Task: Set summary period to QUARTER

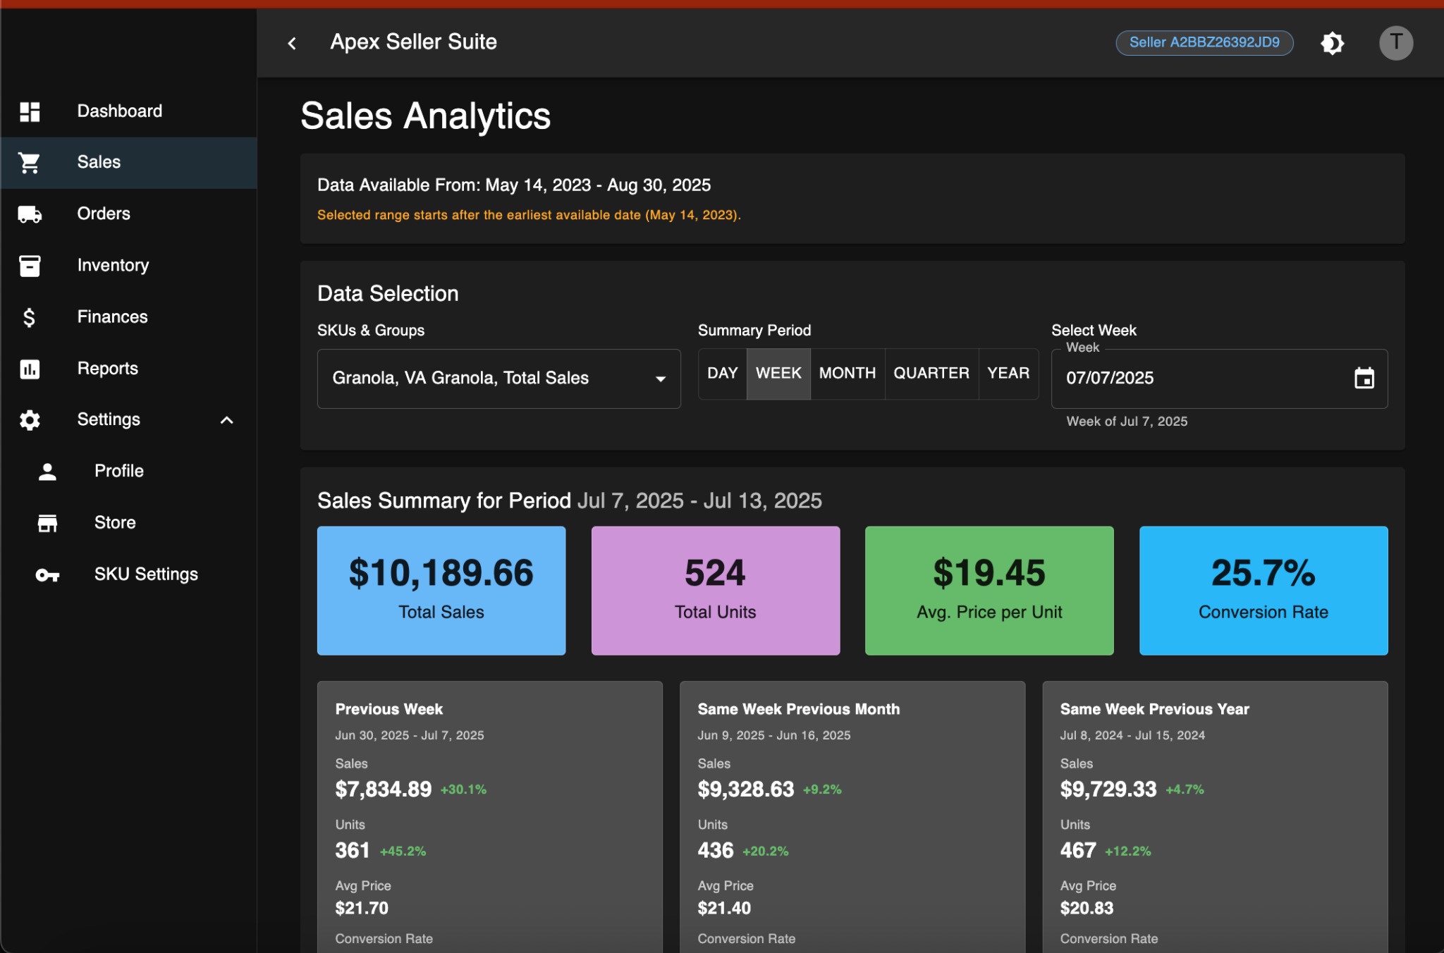Action: pos(931,374)
